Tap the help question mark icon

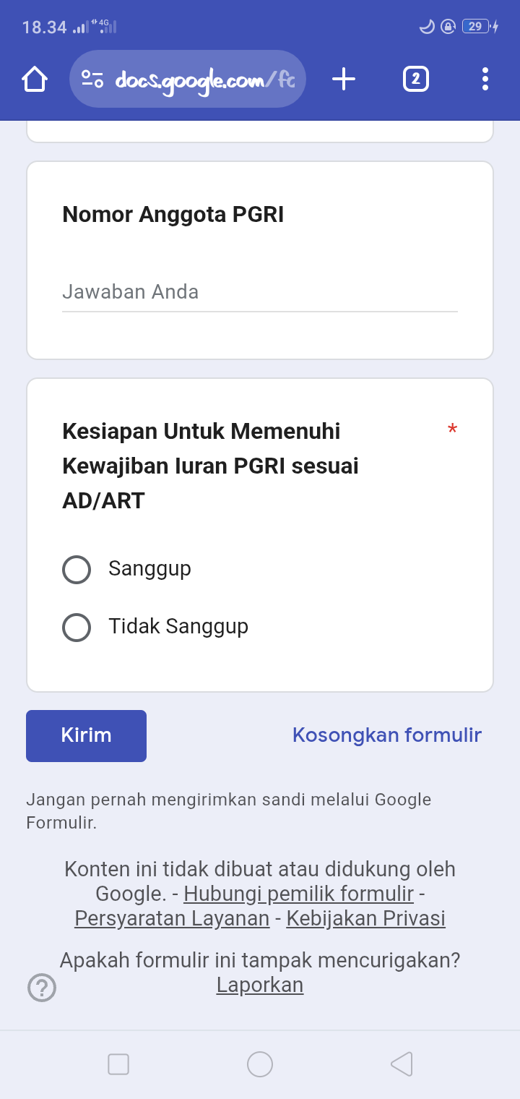click(x=42, y=988)
